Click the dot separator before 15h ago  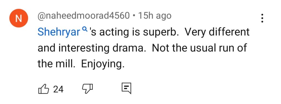(x=134, y=16)
